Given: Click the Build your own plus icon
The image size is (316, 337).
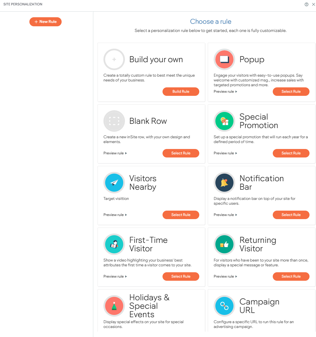Looking at the screenshot, I should point(114,59).
